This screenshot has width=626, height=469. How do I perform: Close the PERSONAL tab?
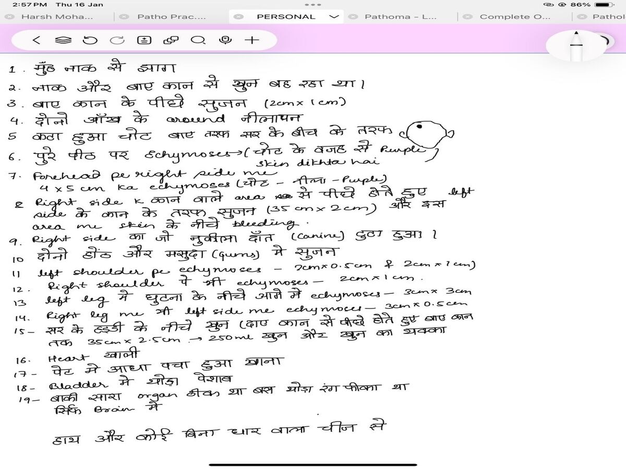[238, 17]
